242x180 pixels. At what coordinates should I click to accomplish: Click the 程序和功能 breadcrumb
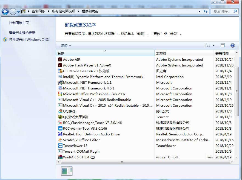[90, 11]
